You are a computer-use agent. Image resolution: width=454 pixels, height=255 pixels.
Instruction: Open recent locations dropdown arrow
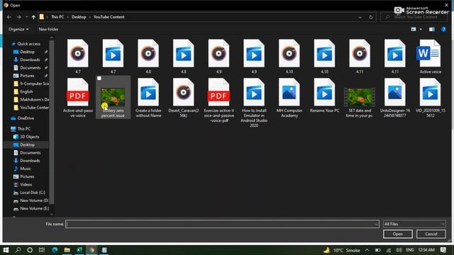pyautogui.click(x=26, y=17)
